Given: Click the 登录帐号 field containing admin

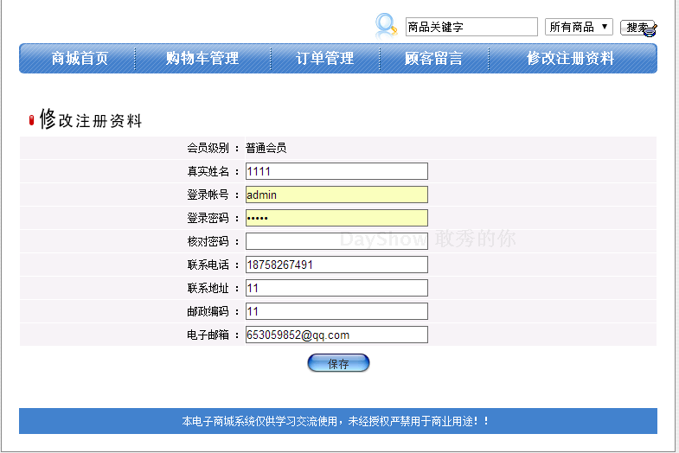Looking at the screenshot, I should click(336, 195).
